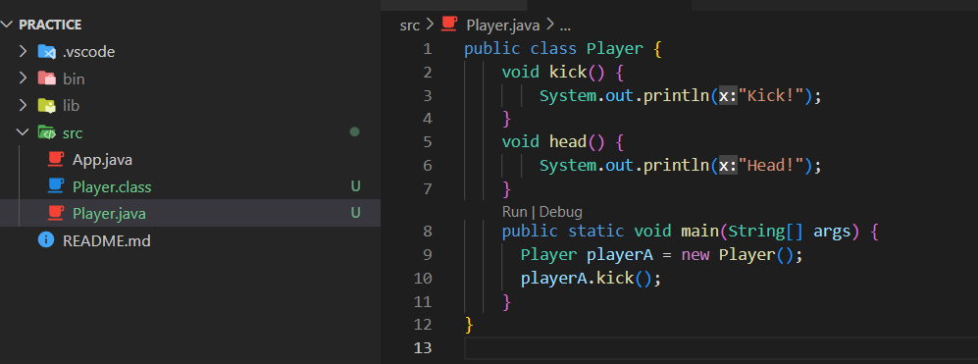Click the args parameter on line 8
Image resolution: width=978 pixels, height=364 pixels.
click(832, 233)
